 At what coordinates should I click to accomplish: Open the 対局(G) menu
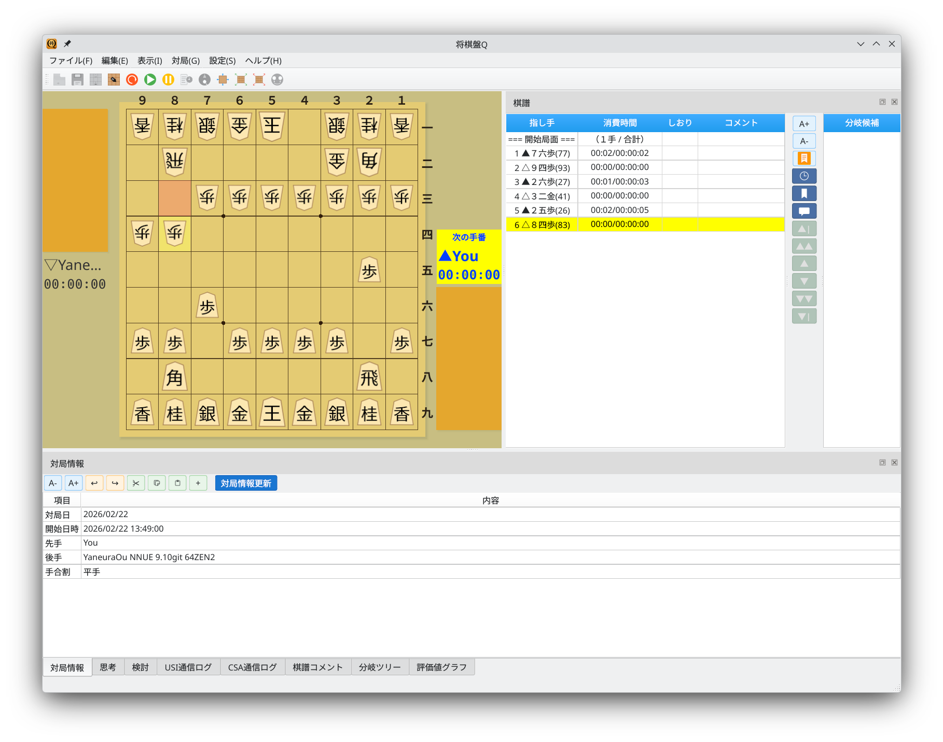[x=185, y=61]
